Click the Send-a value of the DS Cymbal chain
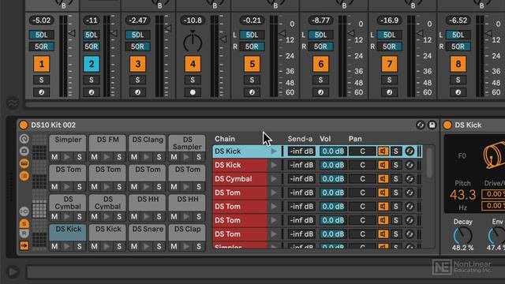 [x=301, y=179]
